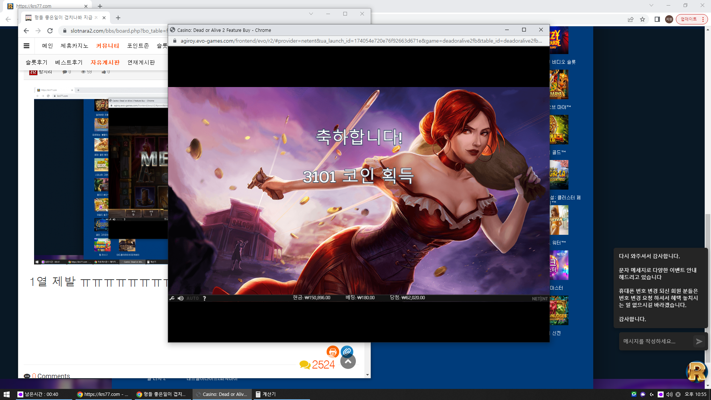Image resolution: width=711 pixels, height=400 pixels.
Task: Click the gold R chat logo icon
Action: point(697,371)
